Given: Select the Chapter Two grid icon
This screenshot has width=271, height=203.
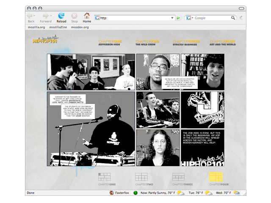Looking at the screenshot, I should pos(141,177).
